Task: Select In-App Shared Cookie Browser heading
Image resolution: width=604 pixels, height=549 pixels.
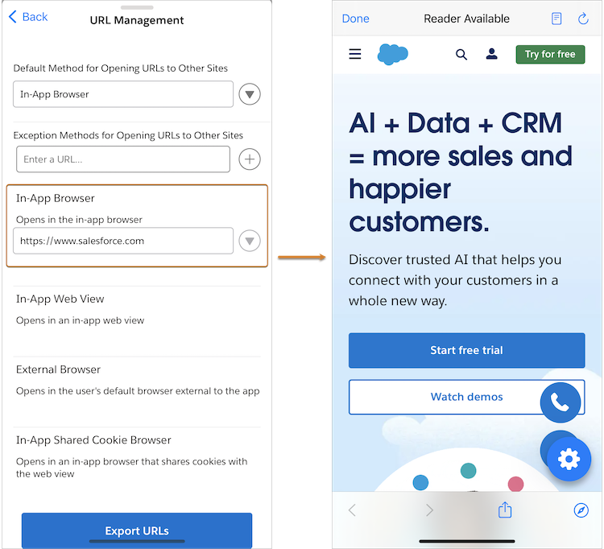Action: click(93, 440)
